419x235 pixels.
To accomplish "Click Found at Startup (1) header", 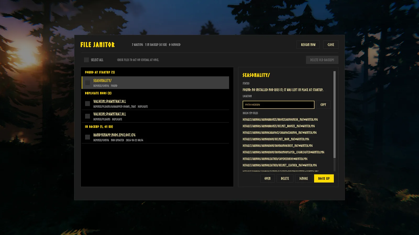I will click(100, 72).
